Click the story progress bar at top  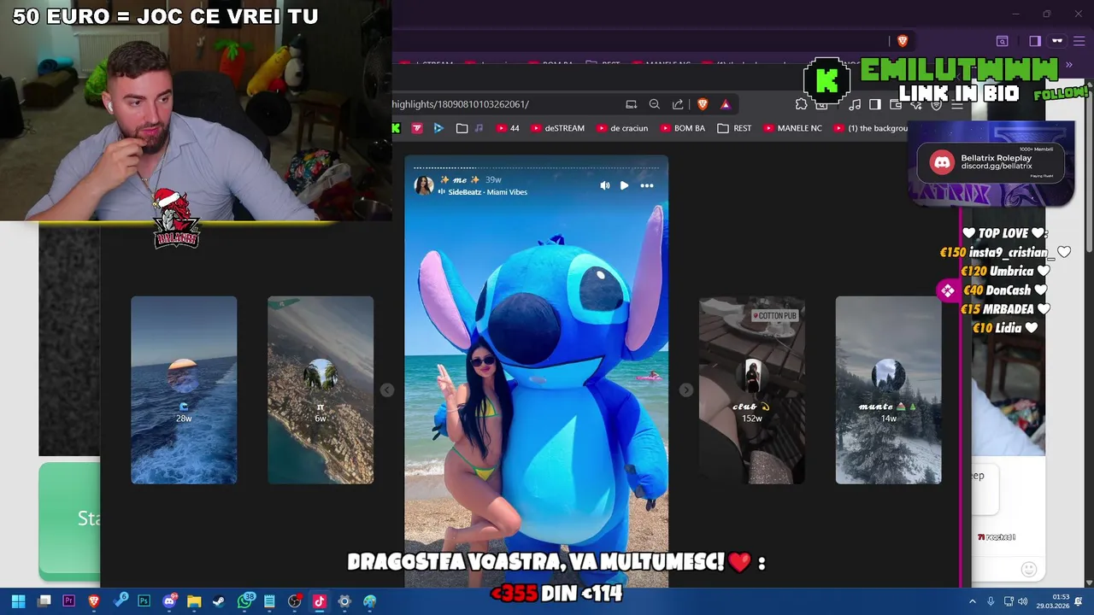coord(536,167)
